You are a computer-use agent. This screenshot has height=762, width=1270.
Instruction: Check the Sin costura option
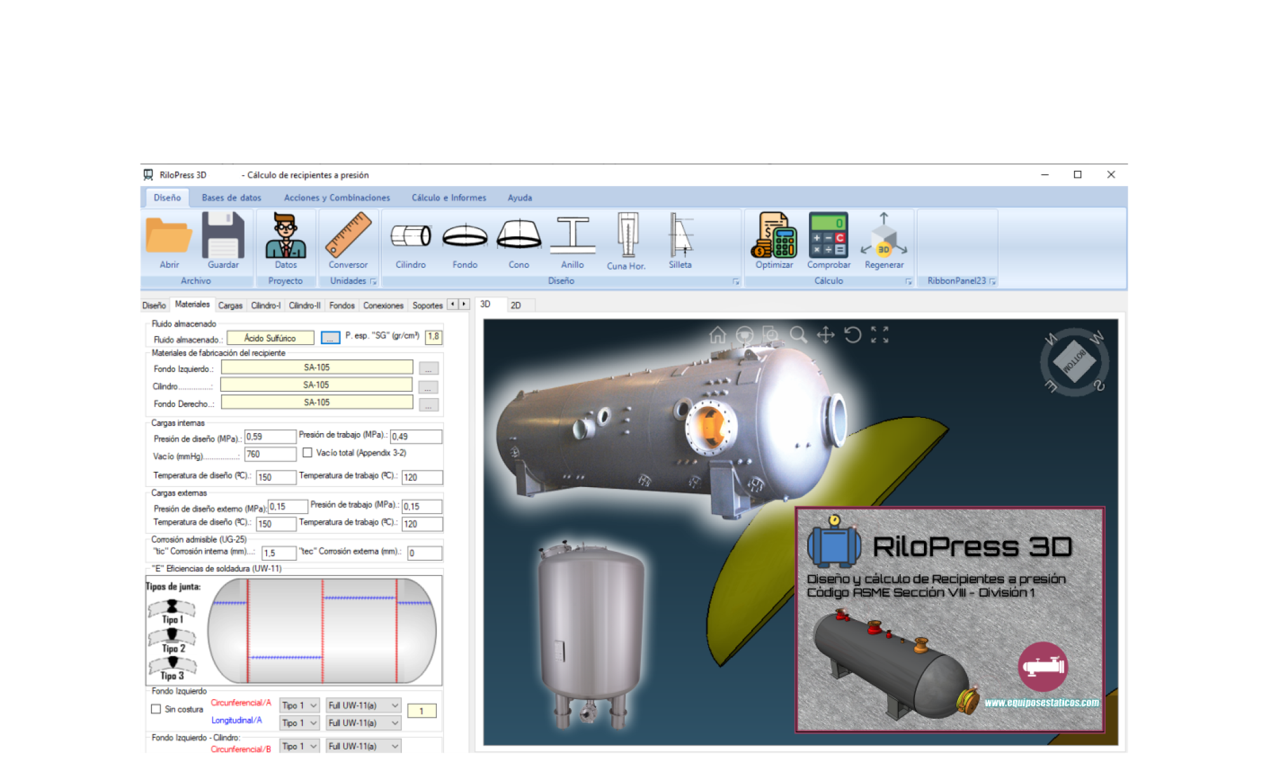point(156,709)
